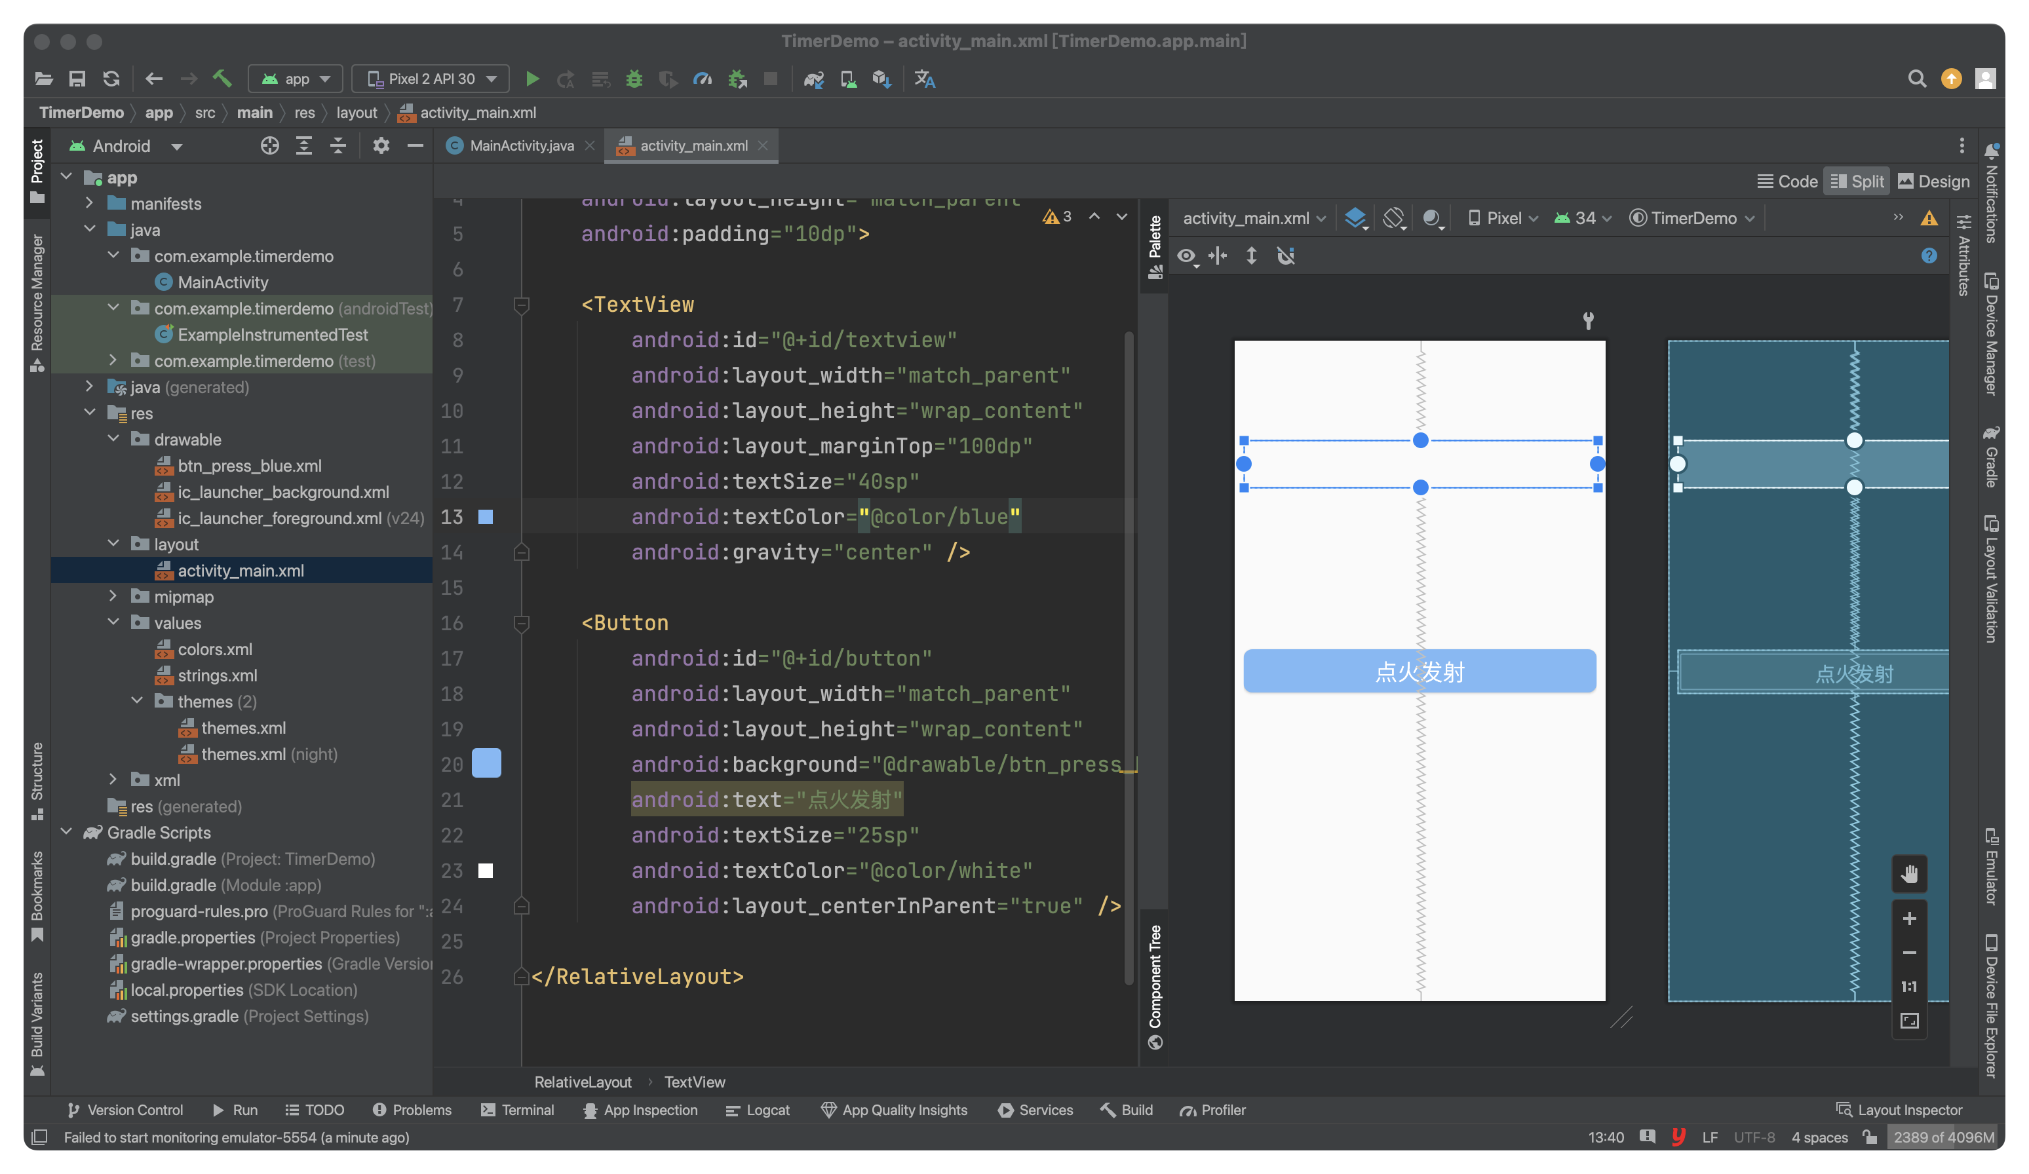The image size is (2029, 1174).
Task: Open the Pixel device dropdown in designer
Action: click(1503, 218)
